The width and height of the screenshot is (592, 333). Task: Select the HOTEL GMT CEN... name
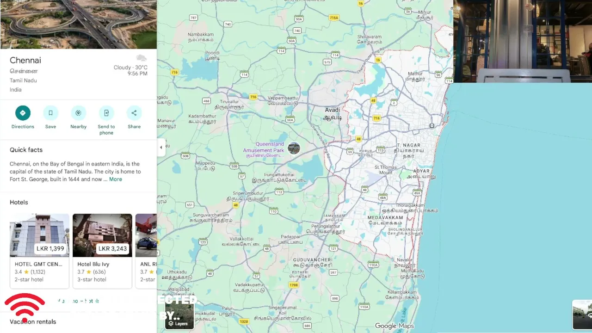point(38,264)
